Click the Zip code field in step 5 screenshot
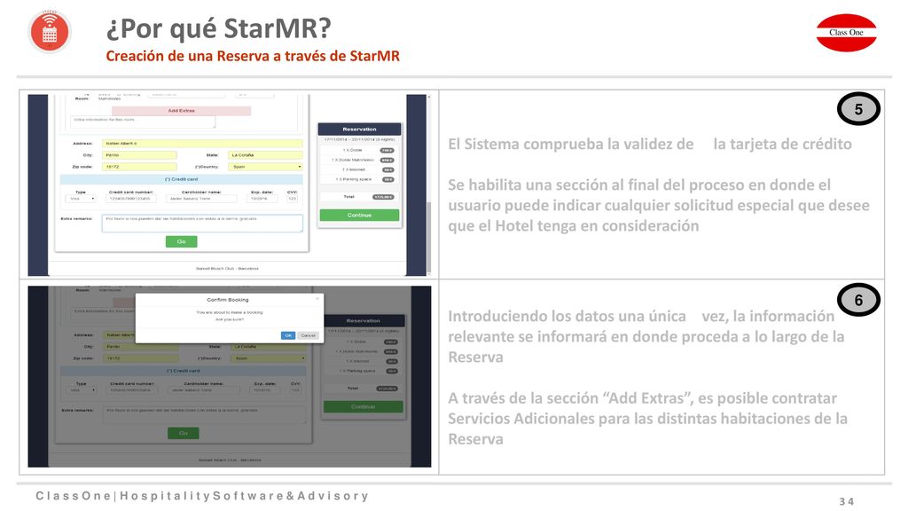 (139, 167)
